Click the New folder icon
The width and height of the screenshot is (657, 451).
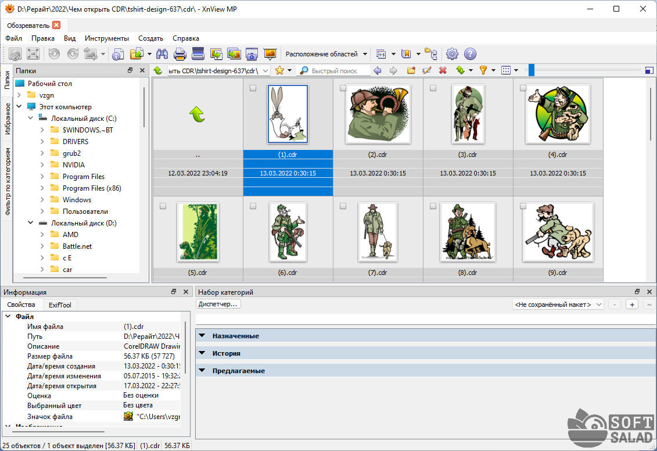click(411, 70)
